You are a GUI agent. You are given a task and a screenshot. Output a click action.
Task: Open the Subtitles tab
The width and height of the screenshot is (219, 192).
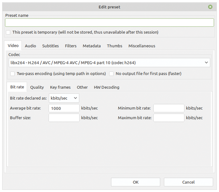50,46
